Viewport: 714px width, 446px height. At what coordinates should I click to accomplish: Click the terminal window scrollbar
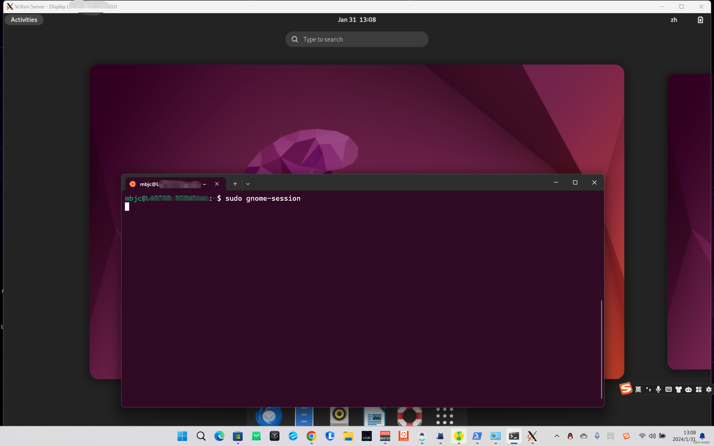point(601,349)
